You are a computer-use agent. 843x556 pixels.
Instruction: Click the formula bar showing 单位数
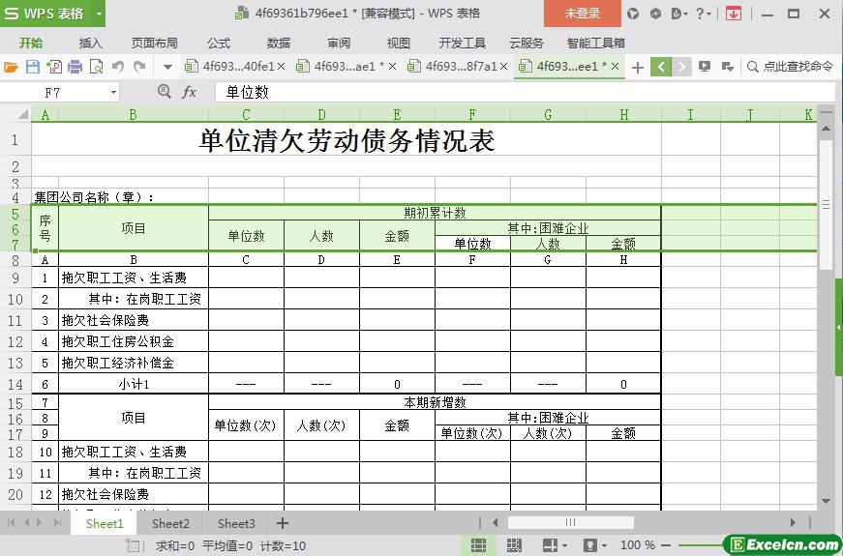(525, 93)
